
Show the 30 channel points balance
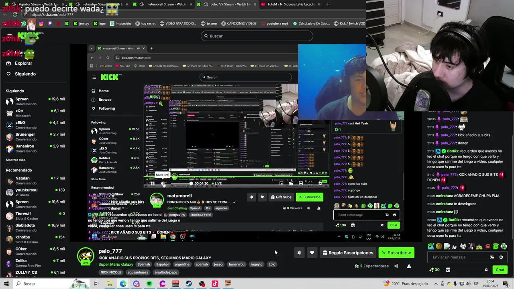click(434, 270)
